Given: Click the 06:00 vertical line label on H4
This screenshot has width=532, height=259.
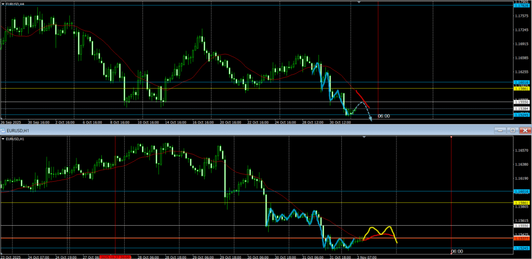Looking at the screenshot, I should pyautogui.click(x=383, y=116).
